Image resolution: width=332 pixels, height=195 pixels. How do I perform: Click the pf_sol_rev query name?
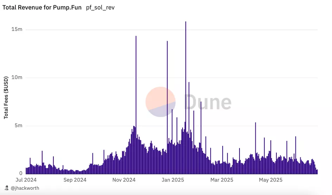(x=100, y=8)
